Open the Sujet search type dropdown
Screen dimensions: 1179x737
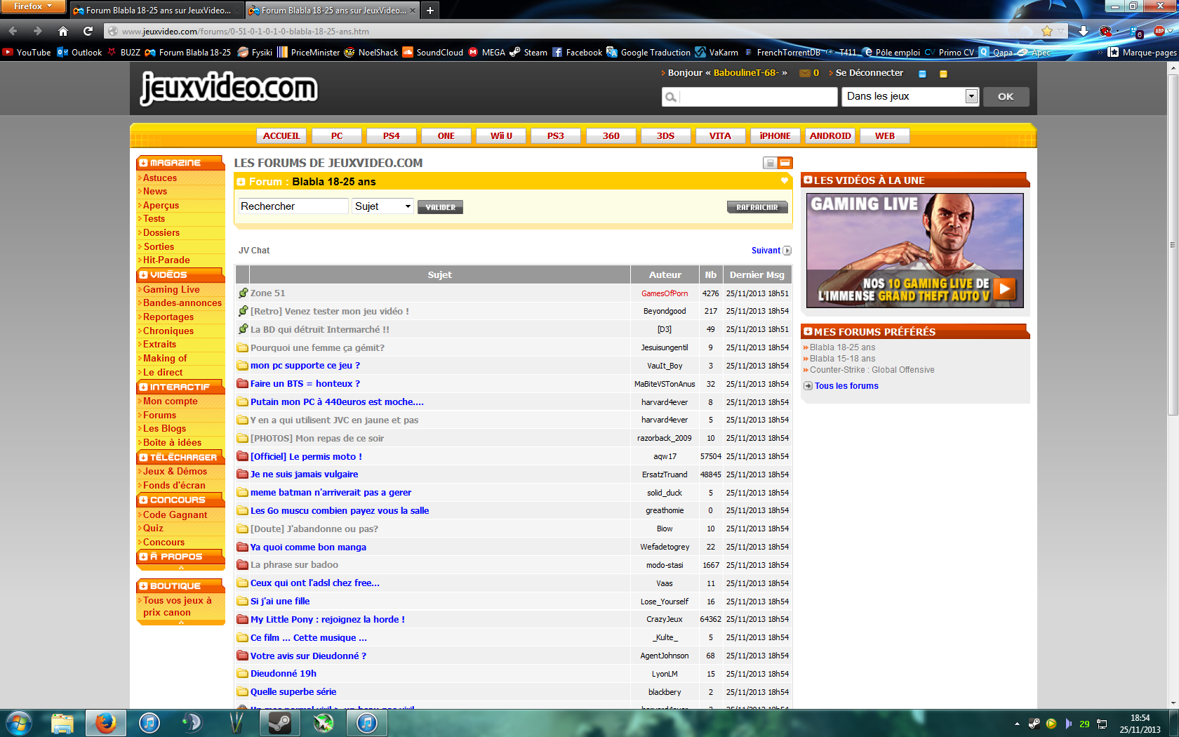pyautogui.click(x=382, y=206)
